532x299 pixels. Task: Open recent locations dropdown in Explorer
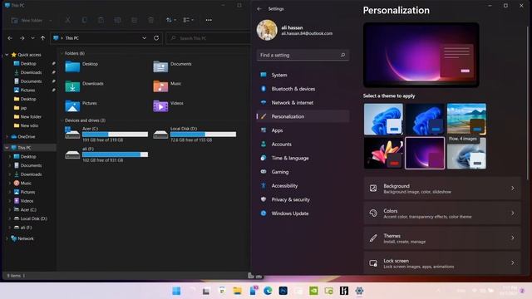tap(32, 38)
